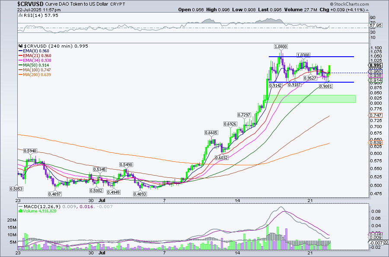Click the up triangle beside the change percentage
The width and height of the screenshot is (389, 257).
coord(367,10)
